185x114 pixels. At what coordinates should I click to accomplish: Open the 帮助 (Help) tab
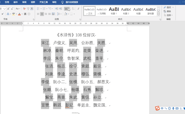tap(54, 2)
